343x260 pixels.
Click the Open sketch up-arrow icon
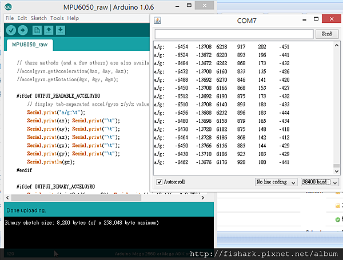pyautogui.click(x=50, y=30)
